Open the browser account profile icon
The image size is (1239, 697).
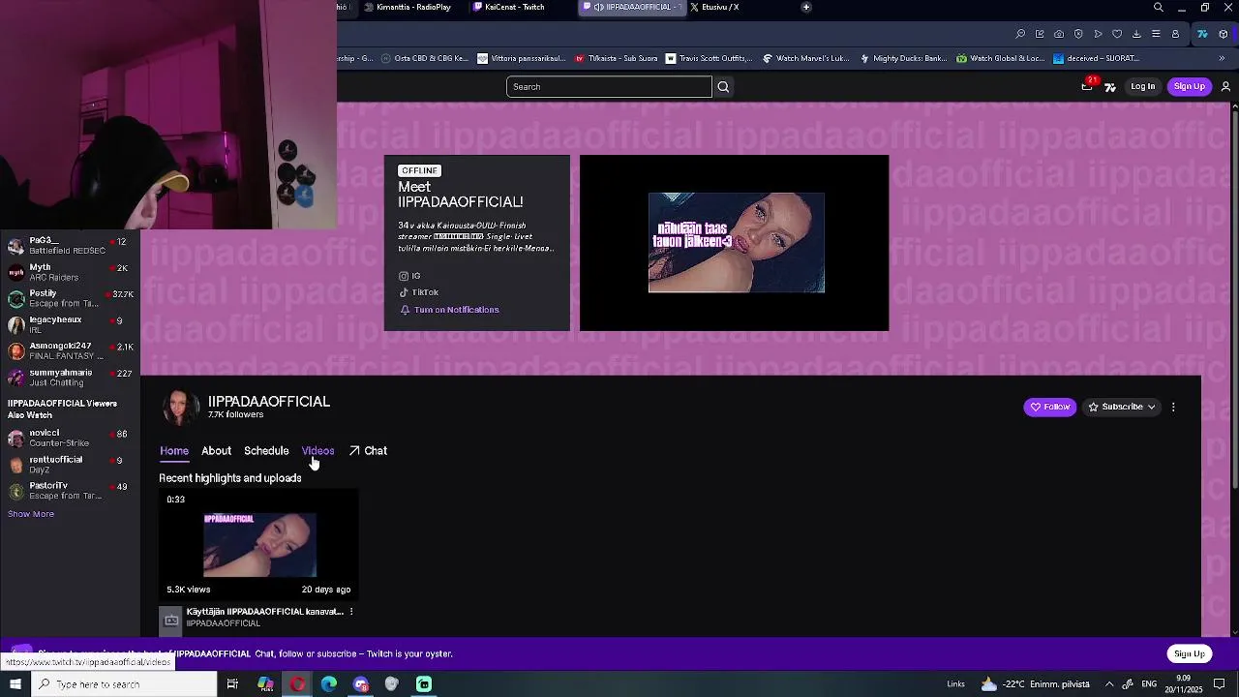pyautogui.click(x=1175, y=34)
